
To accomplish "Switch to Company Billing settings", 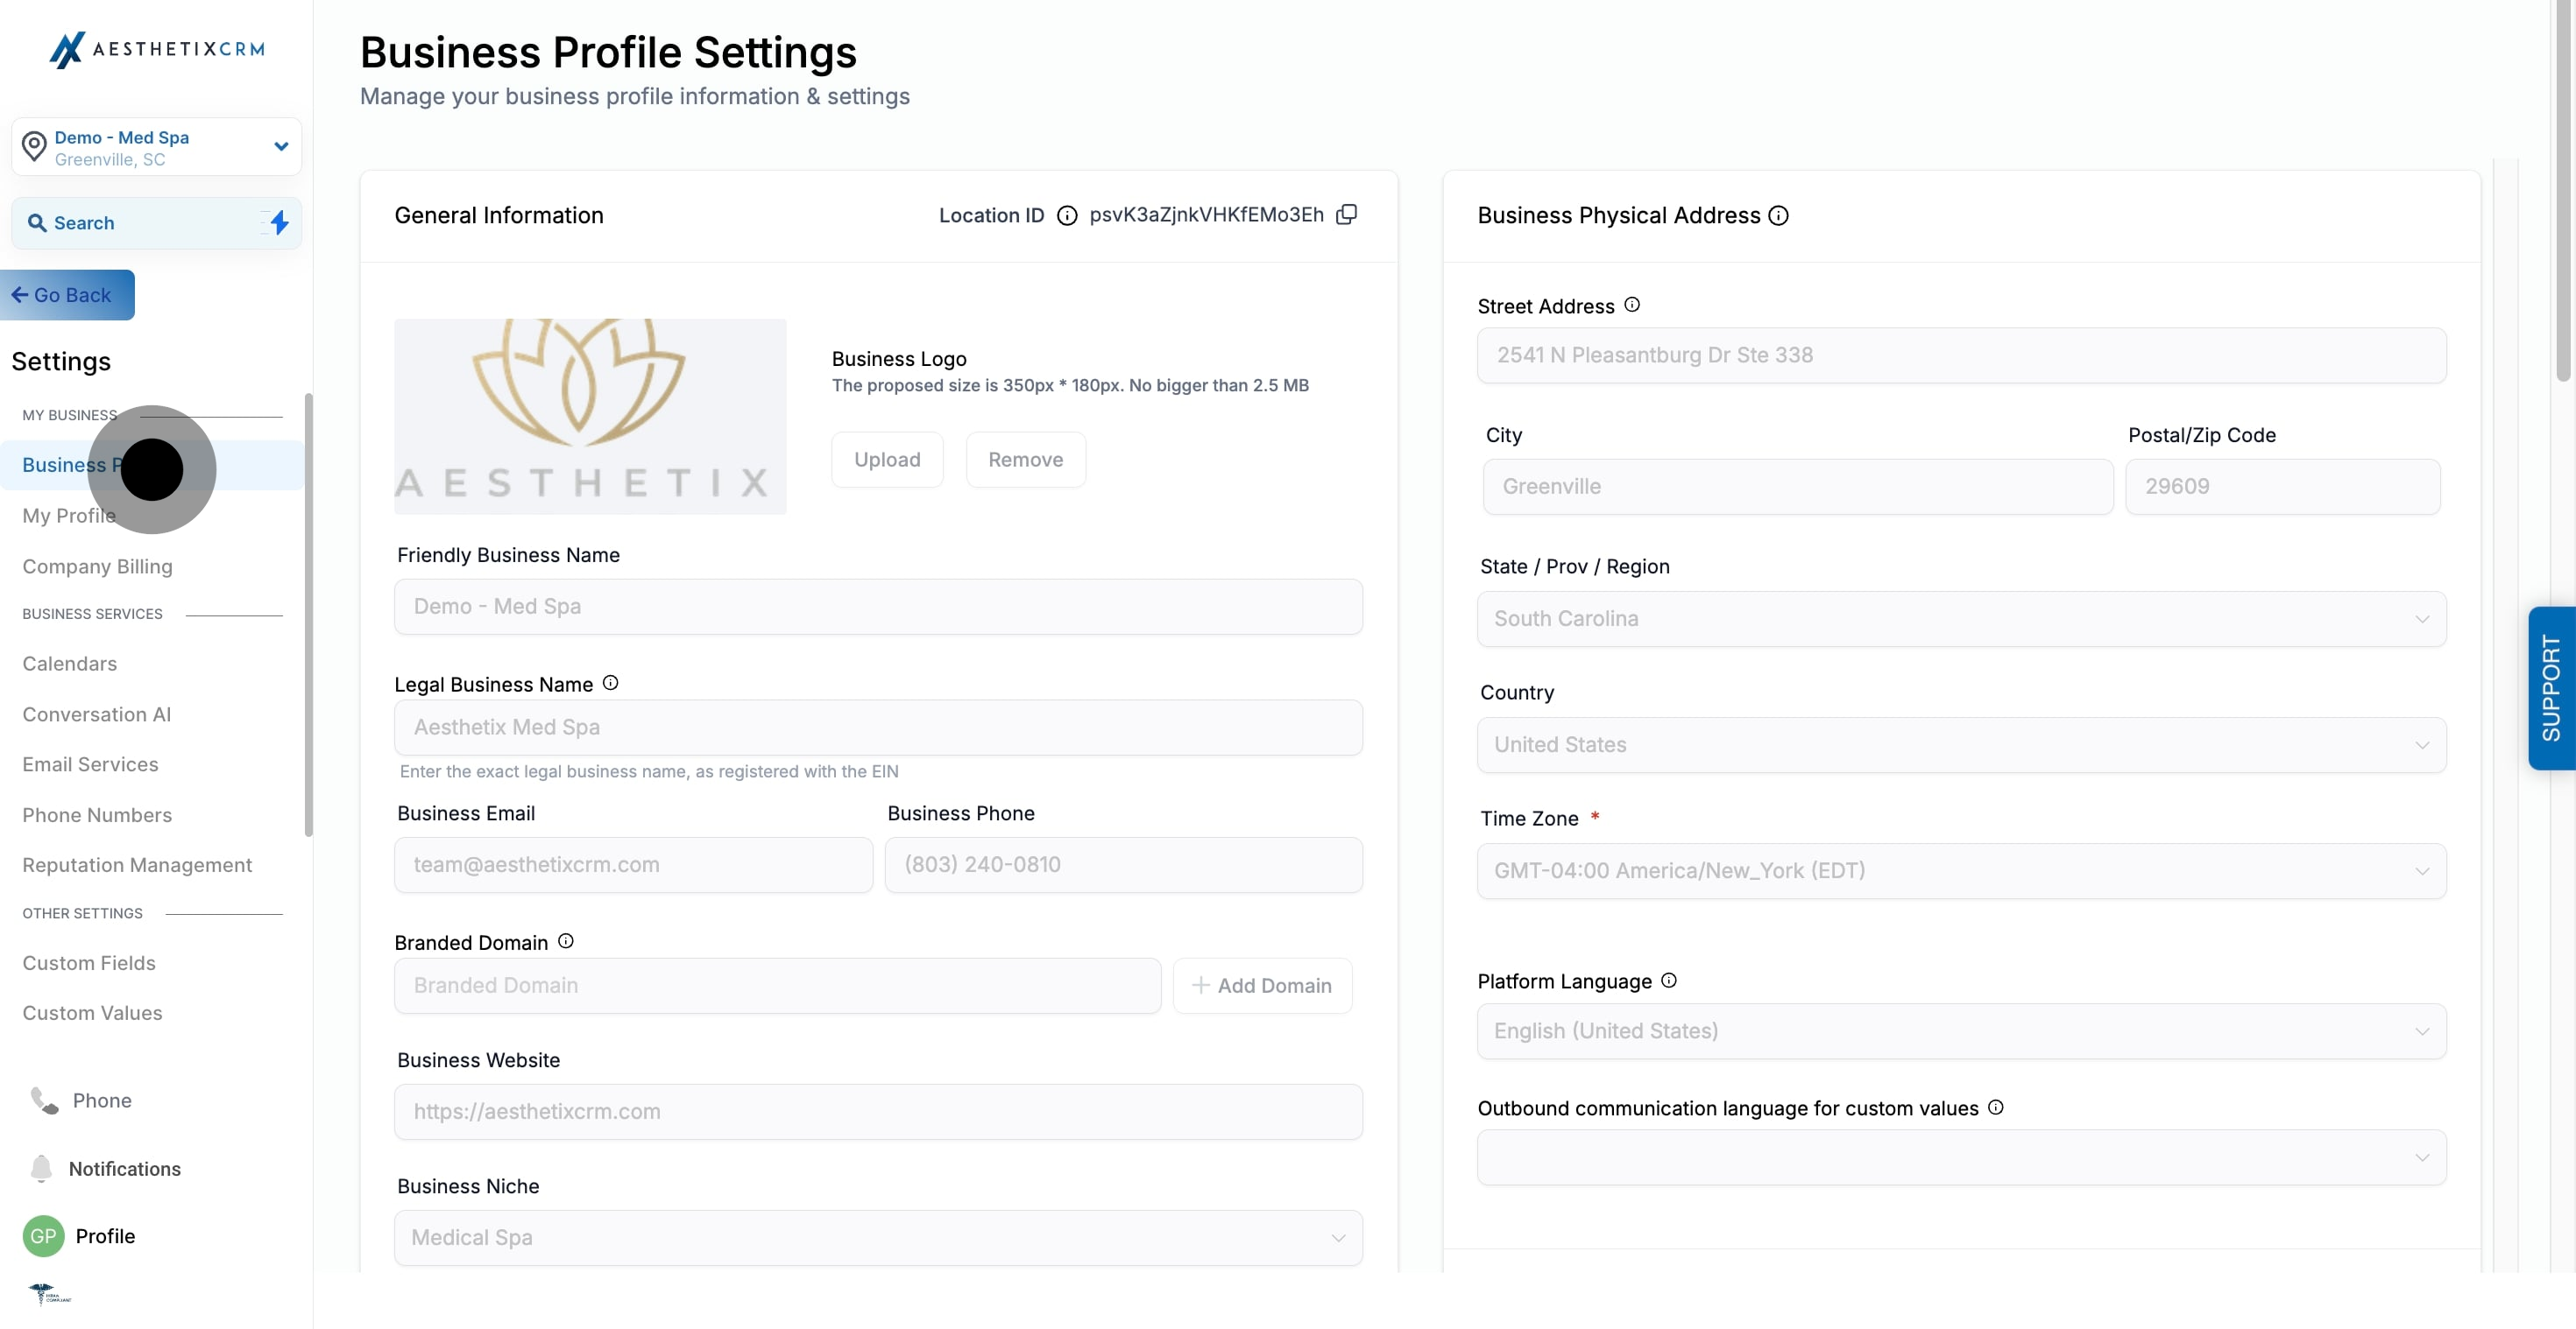I will (97, 566).
